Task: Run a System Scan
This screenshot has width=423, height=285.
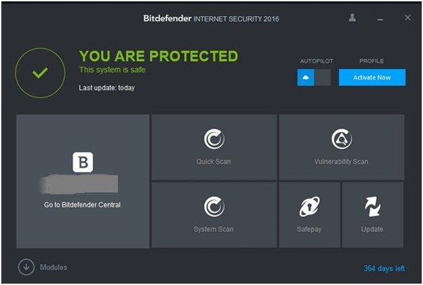Action: [214, 215]
